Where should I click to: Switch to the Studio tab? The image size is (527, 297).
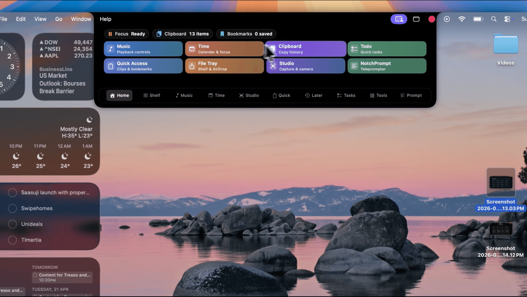point(249,95)
